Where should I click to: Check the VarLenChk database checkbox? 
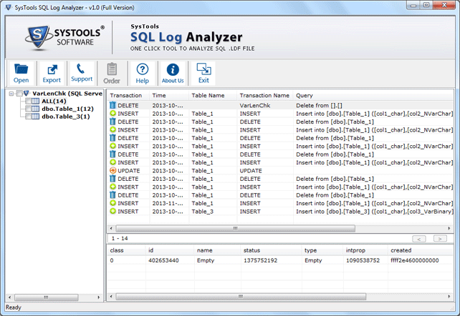pyautogui.click(x=19, y=94)
